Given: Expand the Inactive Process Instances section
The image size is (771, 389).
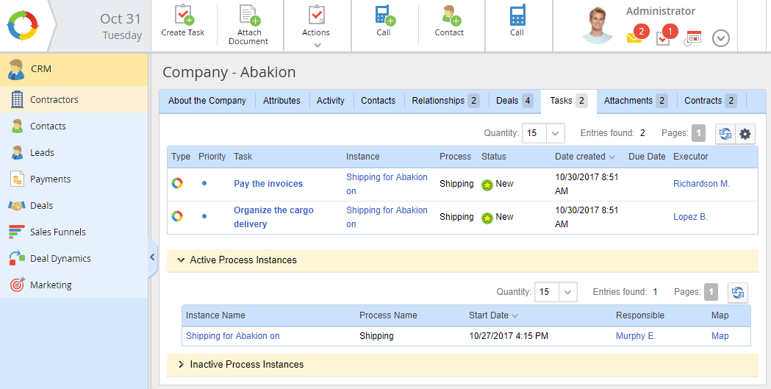Looking at the screenshot, I should click(x=182, y=365).
